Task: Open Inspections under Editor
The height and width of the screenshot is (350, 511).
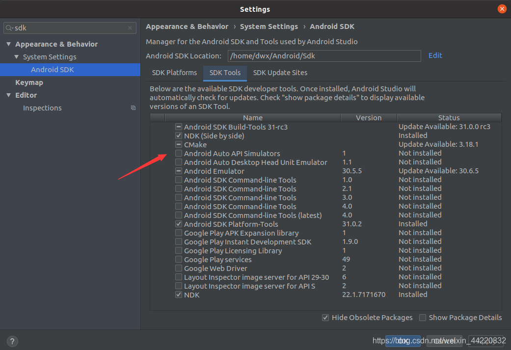Action: pyautogui.click(x=42, y=108)
